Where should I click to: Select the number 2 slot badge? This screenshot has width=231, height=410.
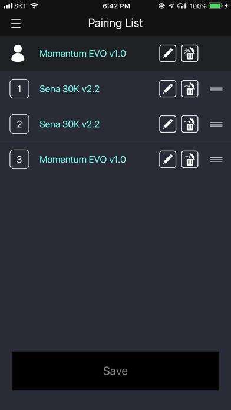click(19, 124)
